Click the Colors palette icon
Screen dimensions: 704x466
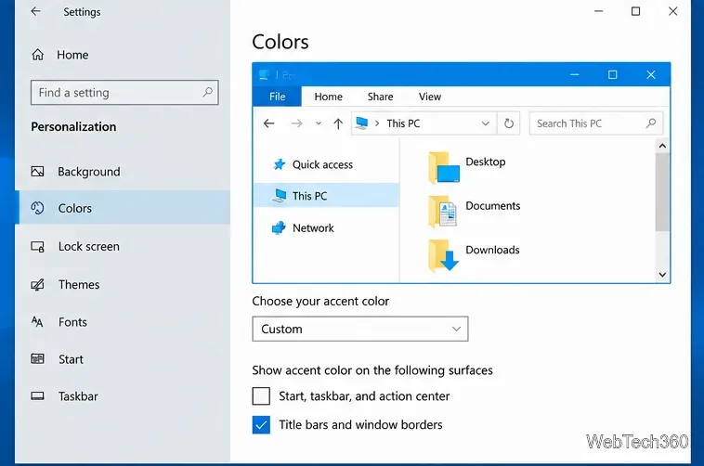pos(37,208)
